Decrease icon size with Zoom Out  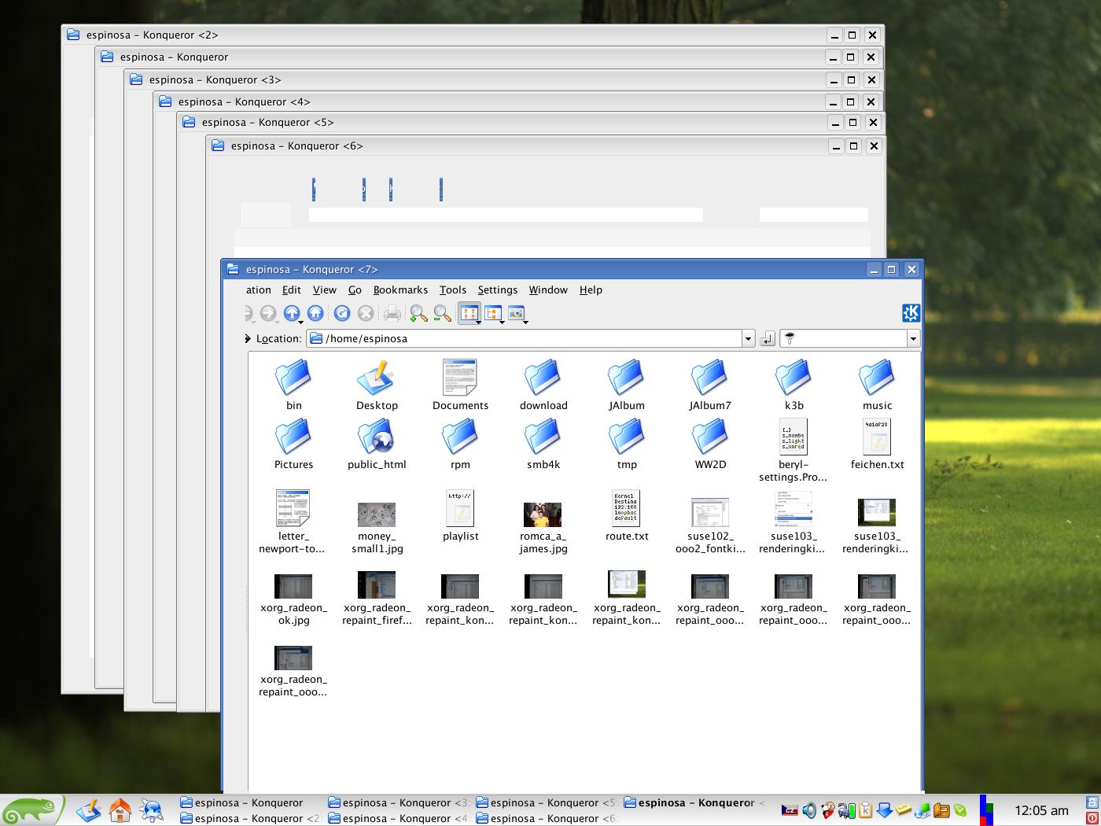click(x=443, y=314)
